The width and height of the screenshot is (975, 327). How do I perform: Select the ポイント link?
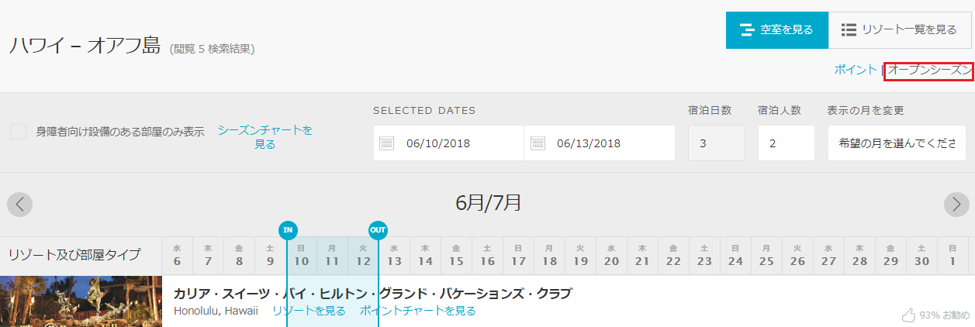[856, 70]
